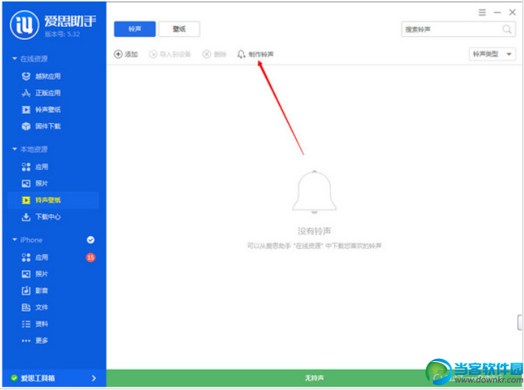Collapse the iPhone section
Viewport: 524px width, 390px height.
click(x=14, y=239)
